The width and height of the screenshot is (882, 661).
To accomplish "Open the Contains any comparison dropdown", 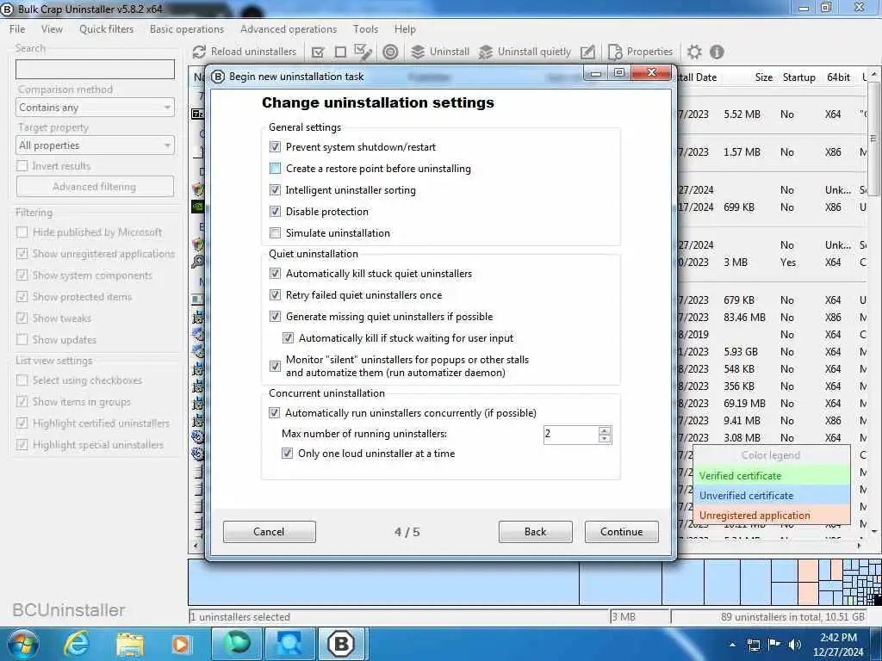I will (x=95, y=108).
